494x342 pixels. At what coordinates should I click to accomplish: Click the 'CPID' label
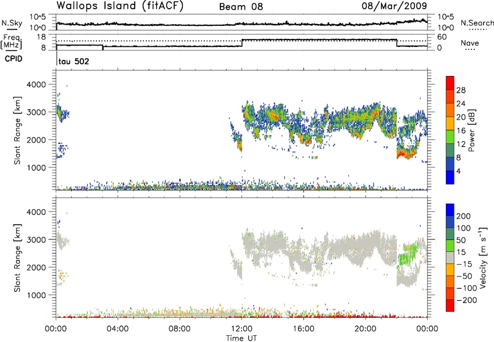tap(14, 59)
